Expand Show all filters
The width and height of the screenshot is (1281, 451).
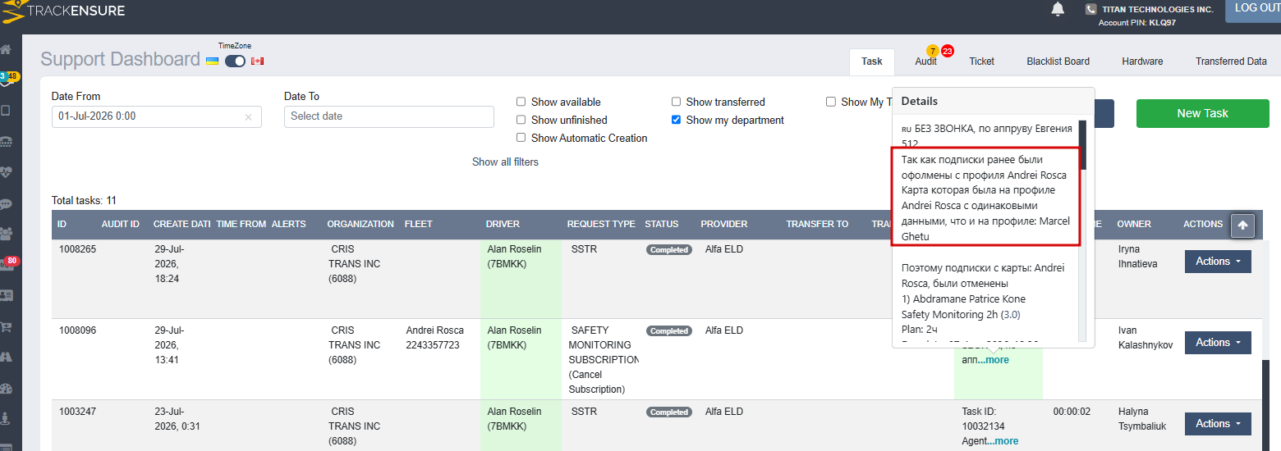tap(505, 162)
